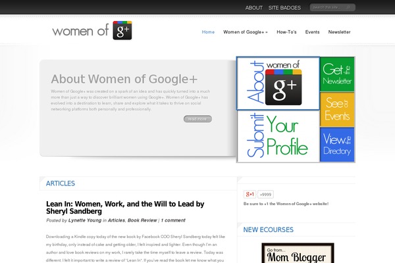Screen dimensions: 395x263
Task: Open Site Badges in top bar
Action: point(284,8)
